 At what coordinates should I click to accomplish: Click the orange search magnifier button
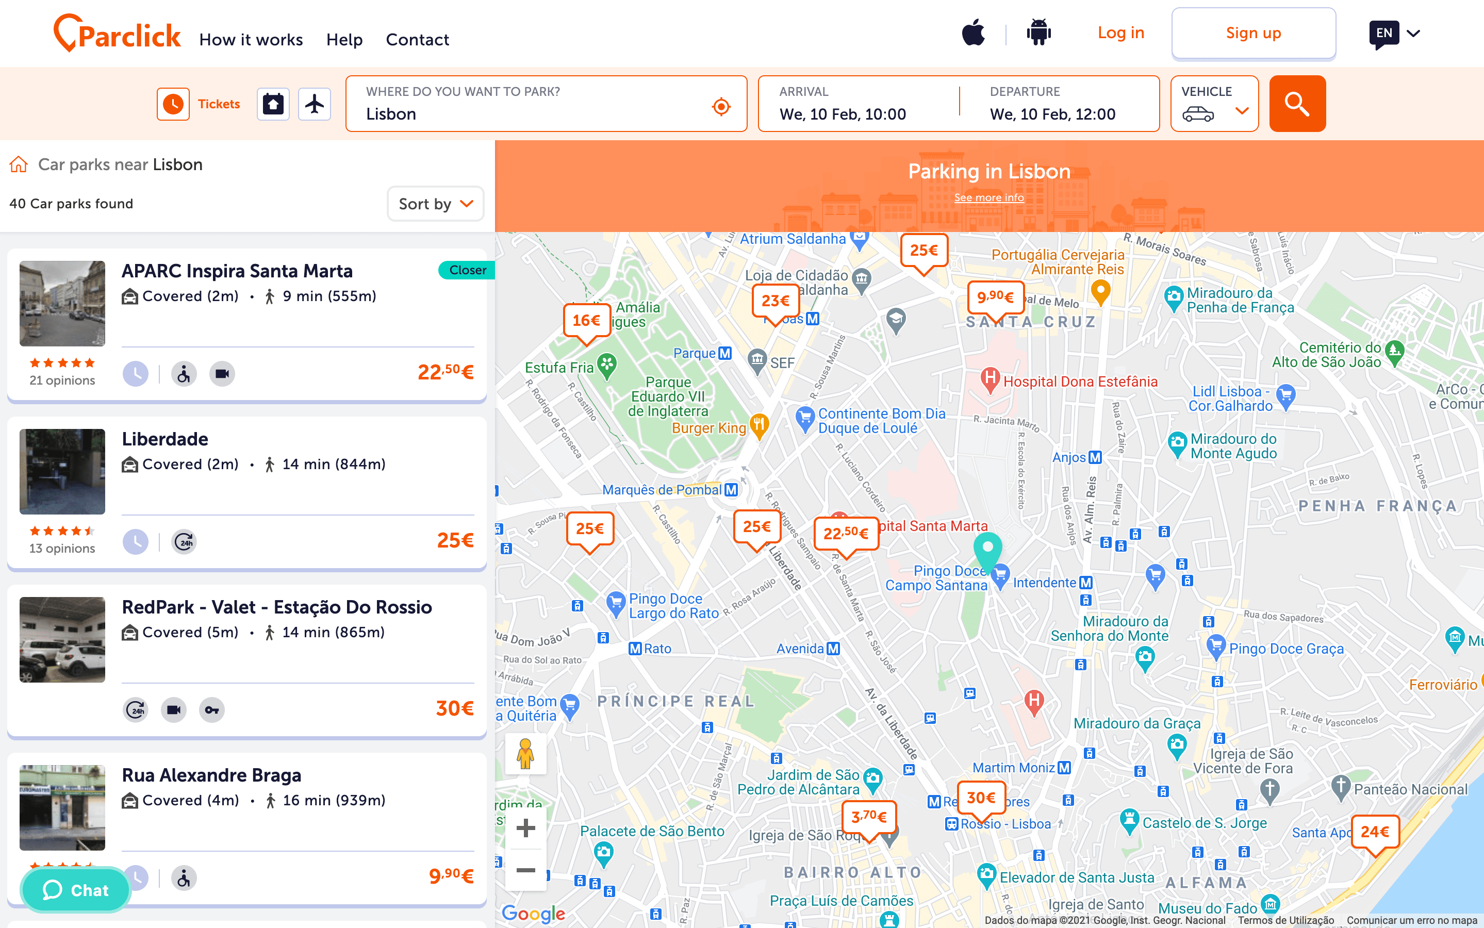(x=1297, y=104)
